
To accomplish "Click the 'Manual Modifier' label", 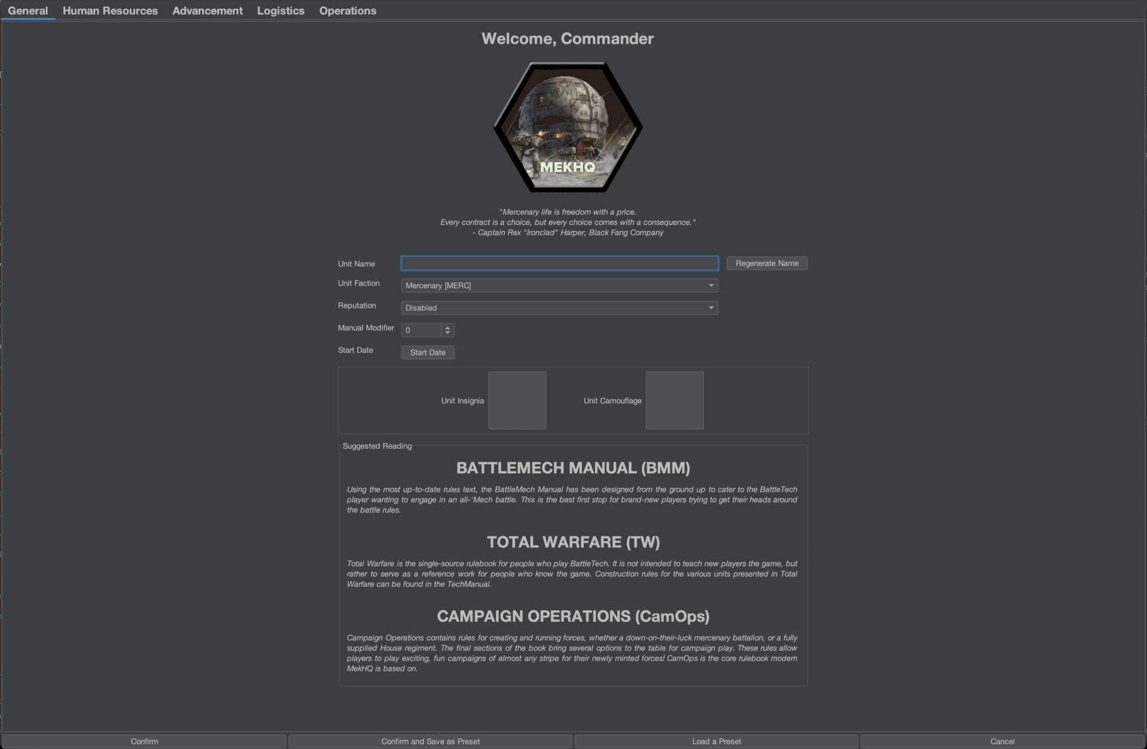I will coord(366,328).
